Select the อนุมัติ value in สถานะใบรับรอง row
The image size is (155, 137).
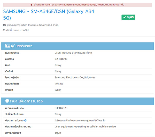click(58, 133)
